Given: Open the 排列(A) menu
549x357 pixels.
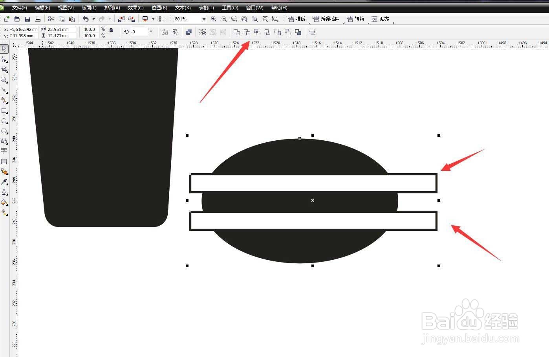Looking at the screenshot, I should 112,8.
